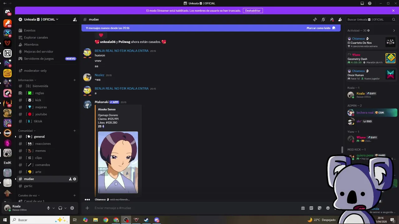Deafen audio with headphone icon

(x=60, y=208)
